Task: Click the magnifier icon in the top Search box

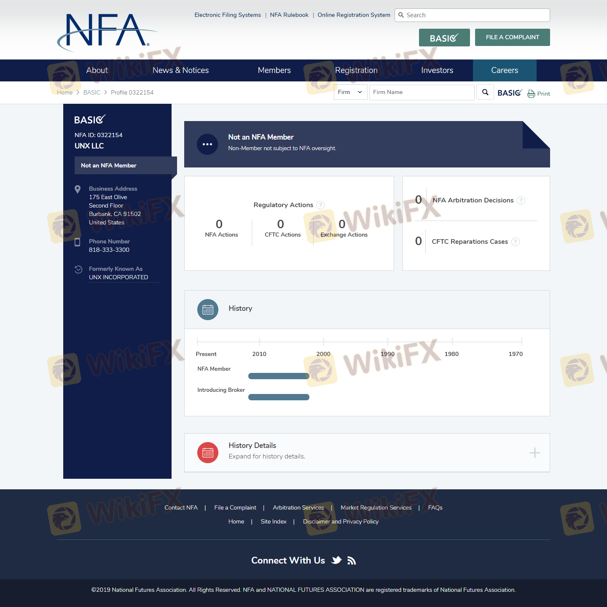Action: [401, 15]
